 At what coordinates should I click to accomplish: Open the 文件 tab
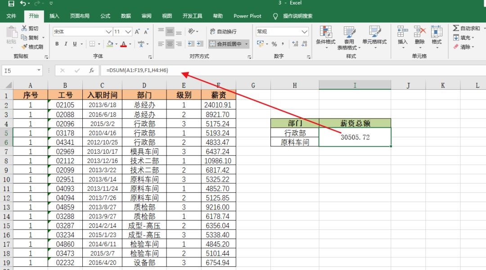pyautogui.click(x=11, y=16)
